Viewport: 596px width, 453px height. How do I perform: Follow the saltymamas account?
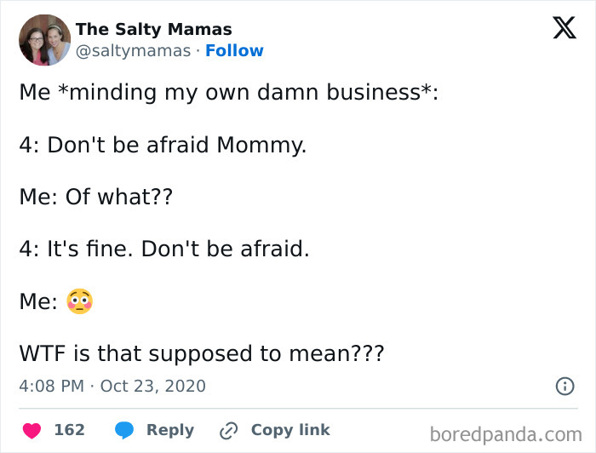point(234,51)
